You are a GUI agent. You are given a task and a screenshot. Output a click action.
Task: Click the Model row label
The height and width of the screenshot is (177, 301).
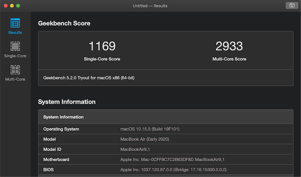pyautogui.click(x=49, y=139)
